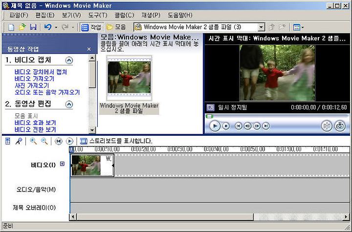Click the 제목 오버레이 track label
The image size is (352, 232).
point(34,208)
